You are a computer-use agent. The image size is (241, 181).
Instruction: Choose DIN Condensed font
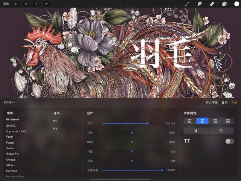12,120
